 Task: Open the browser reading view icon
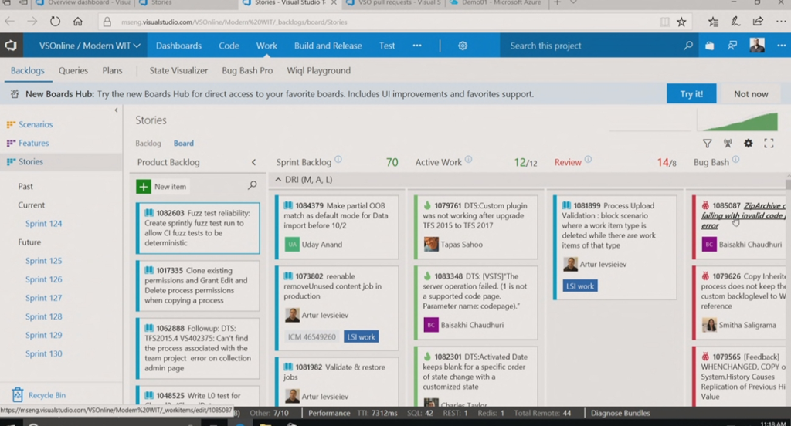665,22
